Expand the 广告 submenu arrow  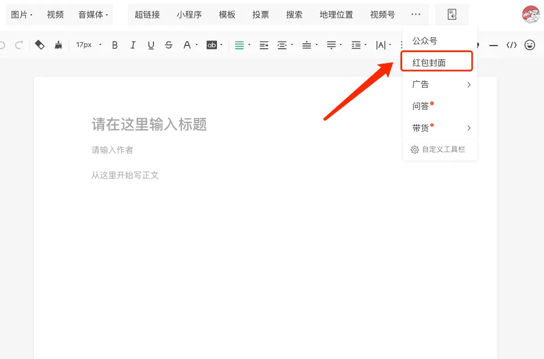click(469, 84)
